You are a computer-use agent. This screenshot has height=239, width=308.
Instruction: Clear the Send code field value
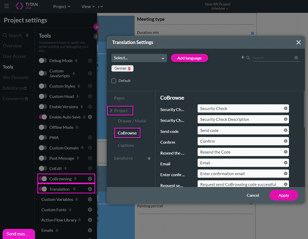point(285,130)
